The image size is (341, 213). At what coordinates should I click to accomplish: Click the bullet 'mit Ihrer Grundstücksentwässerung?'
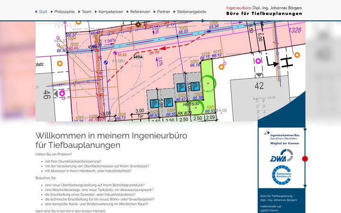pyautogui.click(x=73, y=161)
